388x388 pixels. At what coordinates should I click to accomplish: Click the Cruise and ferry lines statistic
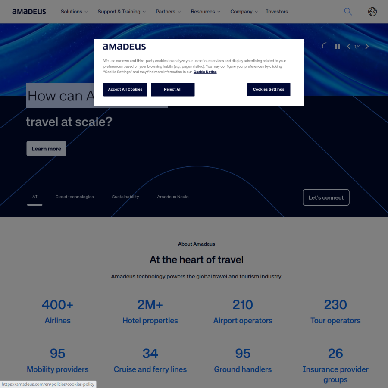point(150,360)
